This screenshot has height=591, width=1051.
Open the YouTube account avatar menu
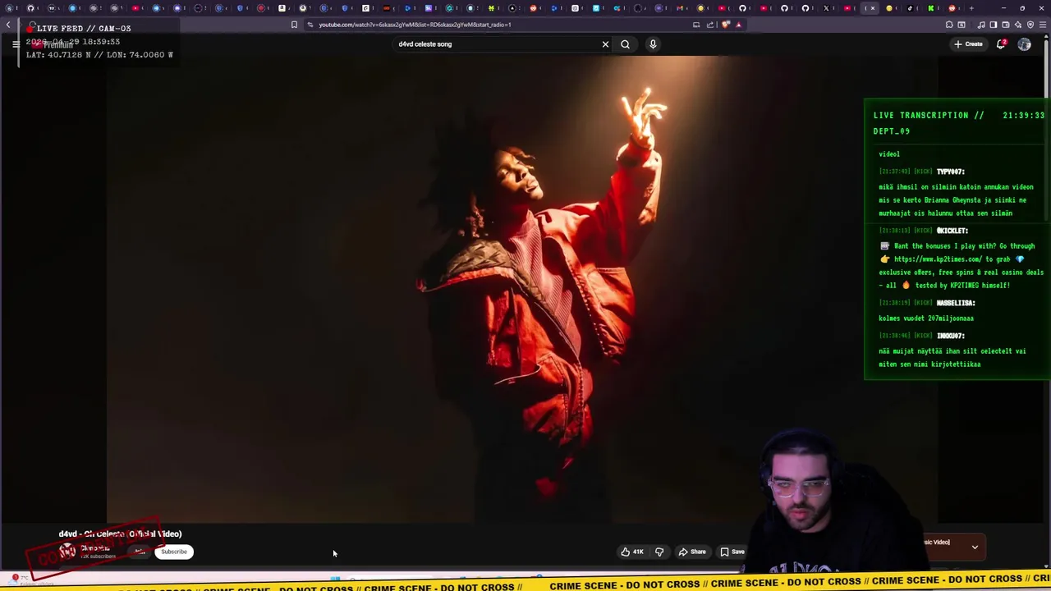(x=1024, y=44)
